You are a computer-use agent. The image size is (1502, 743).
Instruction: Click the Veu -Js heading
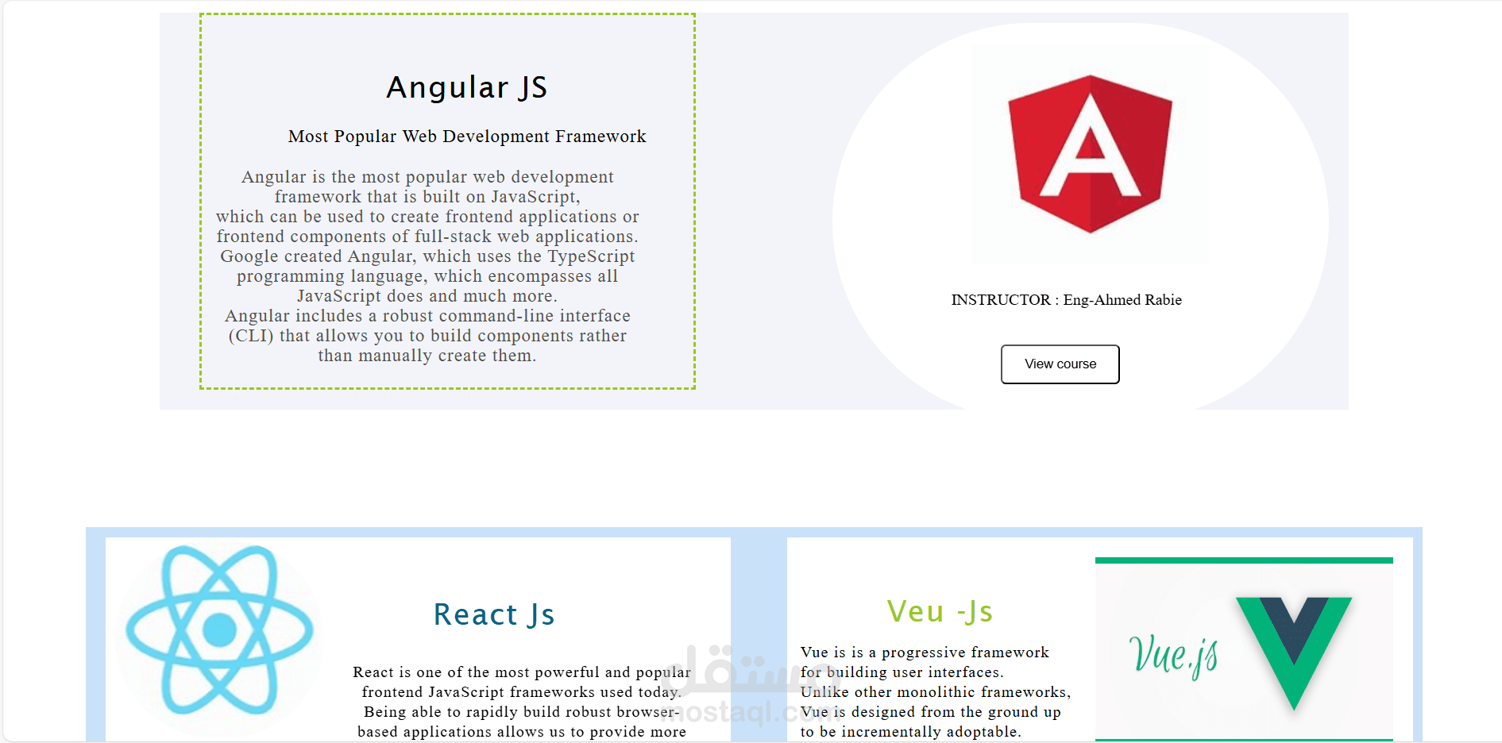tap(940, 611)
